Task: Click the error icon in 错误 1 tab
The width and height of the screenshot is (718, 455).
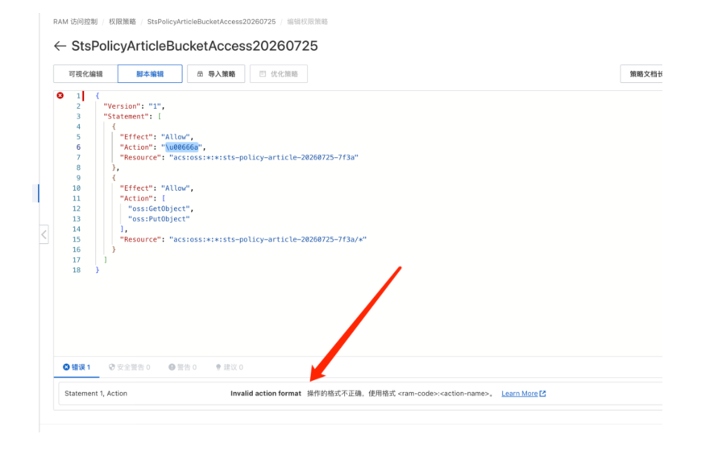Action: [66, 367]
